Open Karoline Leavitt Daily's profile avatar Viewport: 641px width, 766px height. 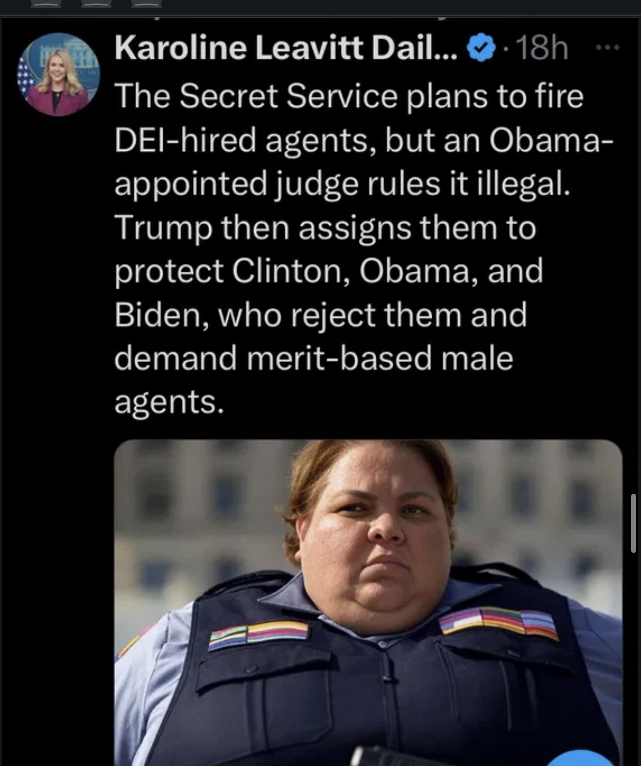coord(58,75)
